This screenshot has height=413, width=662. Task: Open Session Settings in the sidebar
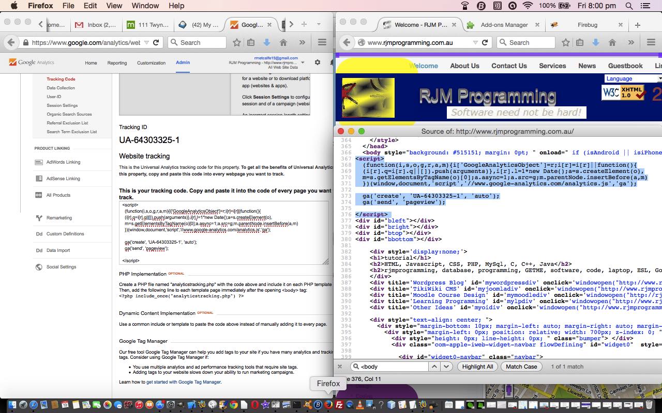(62, 105)
